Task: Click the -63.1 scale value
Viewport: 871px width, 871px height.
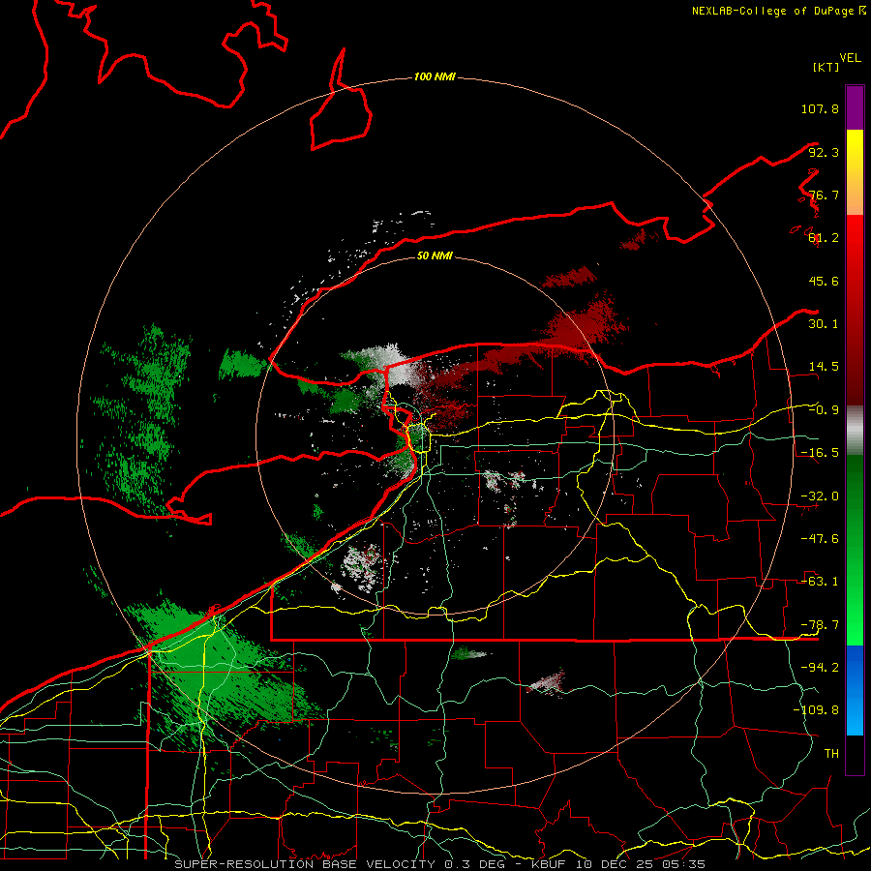Action: 820,582
